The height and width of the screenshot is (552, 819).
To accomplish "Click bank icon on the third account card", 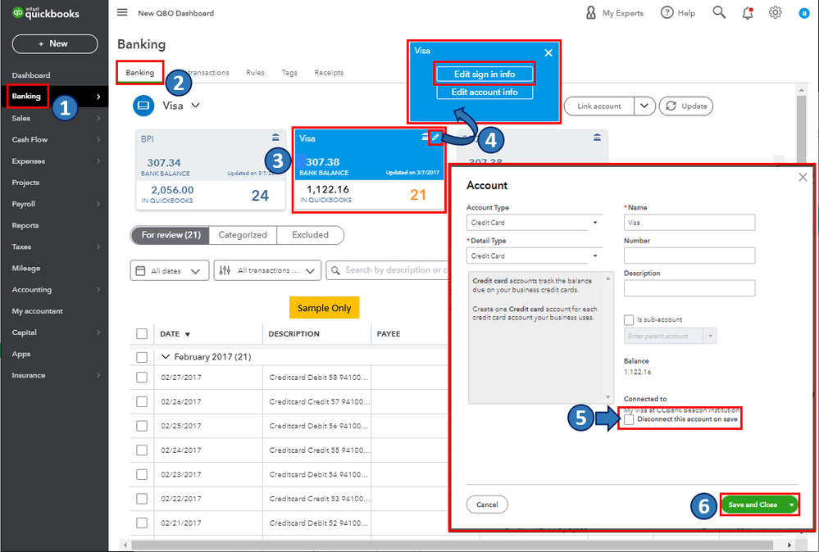I will 597,138.
